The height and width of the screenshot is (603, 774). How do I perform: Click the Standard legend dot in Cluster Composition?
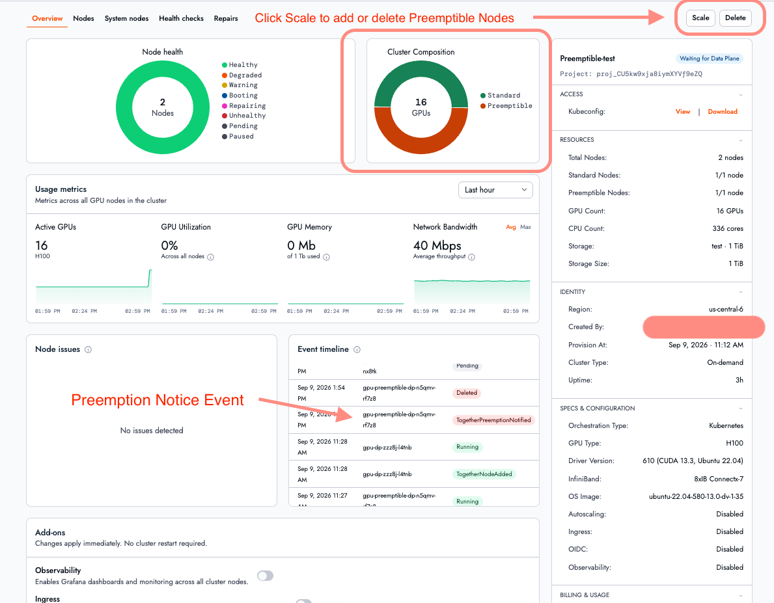tap(483, 96)
